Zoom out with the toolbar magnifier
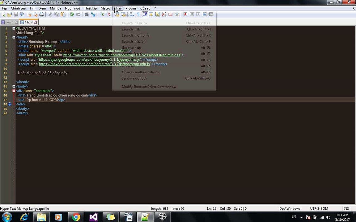This screenshot has height=222, width=356. tap(108, 14)
